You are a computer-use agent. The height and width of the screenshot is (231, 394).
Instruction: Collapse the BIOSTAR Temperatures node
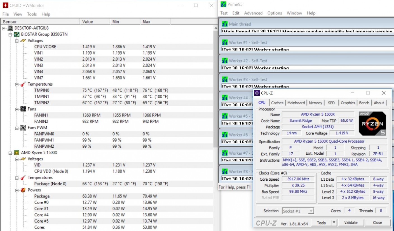pos(17,84)
